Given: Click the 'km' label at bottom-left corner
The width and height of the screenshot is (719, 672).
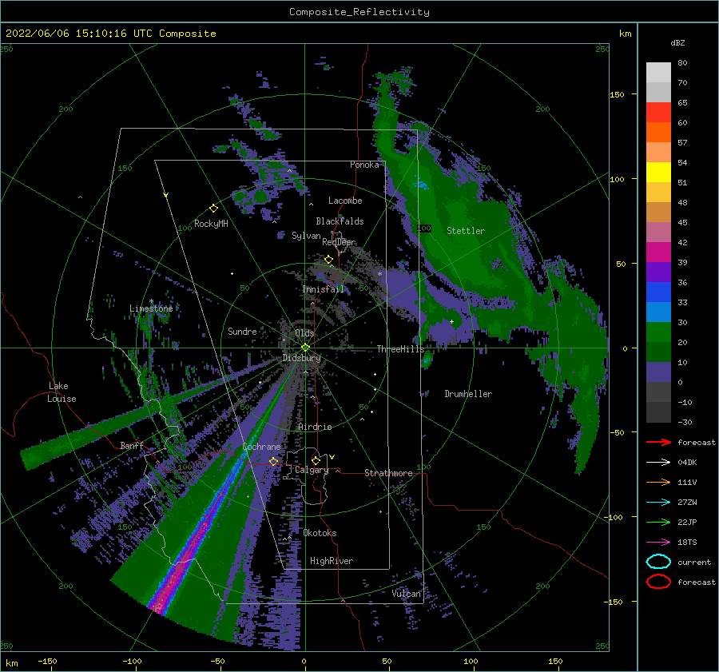Looking at the screenshot, I should pos(12,663).
